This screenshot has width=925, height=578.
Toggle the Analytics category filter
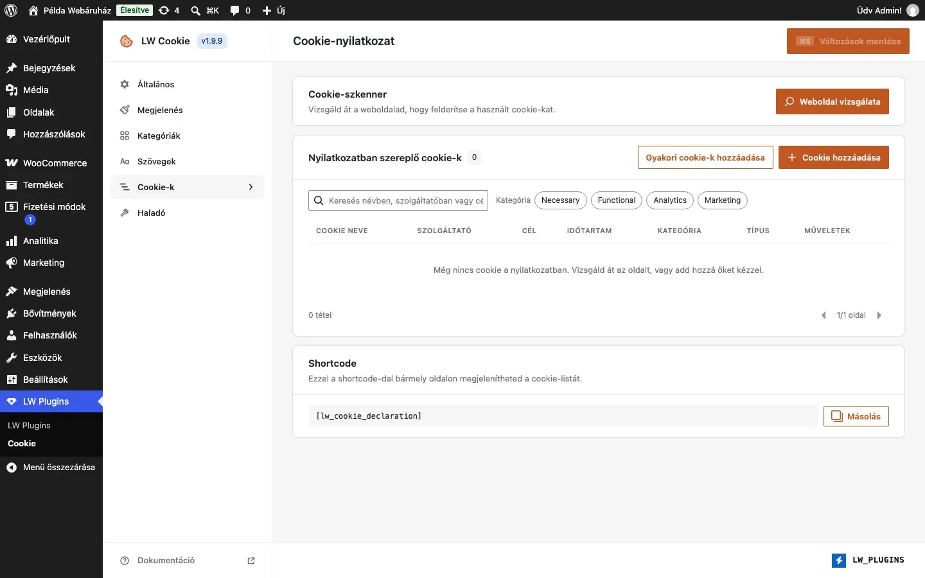click(x=670, y=200)
